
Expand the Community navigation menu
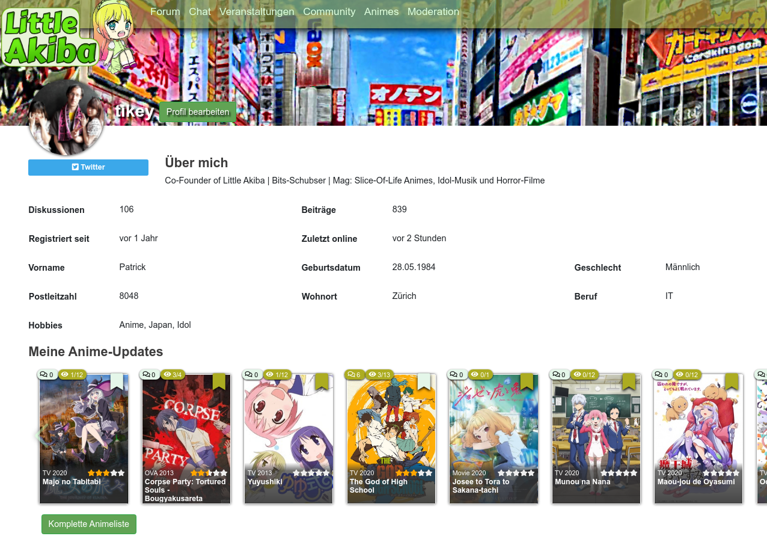tap(329, 11)
